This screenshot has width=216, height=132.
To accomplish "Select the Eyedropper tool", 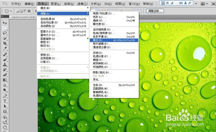I will (5, 49).
